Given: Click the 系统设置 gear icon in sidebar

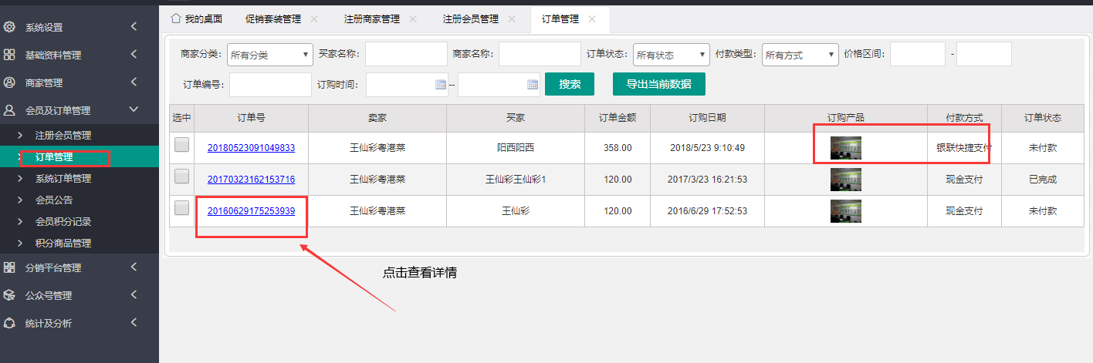Looking at the screenshot, I should click(9, 27).
